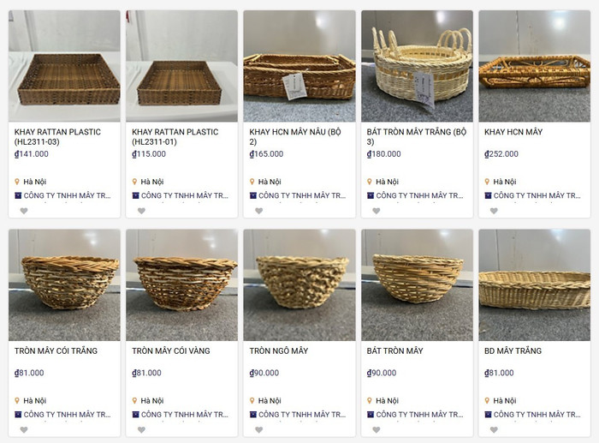Open the BÁT TRÒN MÂY TRẮNG (BỘ 3) title link
The height and width of the screenshot is (443, 599).
pos(417,137)
